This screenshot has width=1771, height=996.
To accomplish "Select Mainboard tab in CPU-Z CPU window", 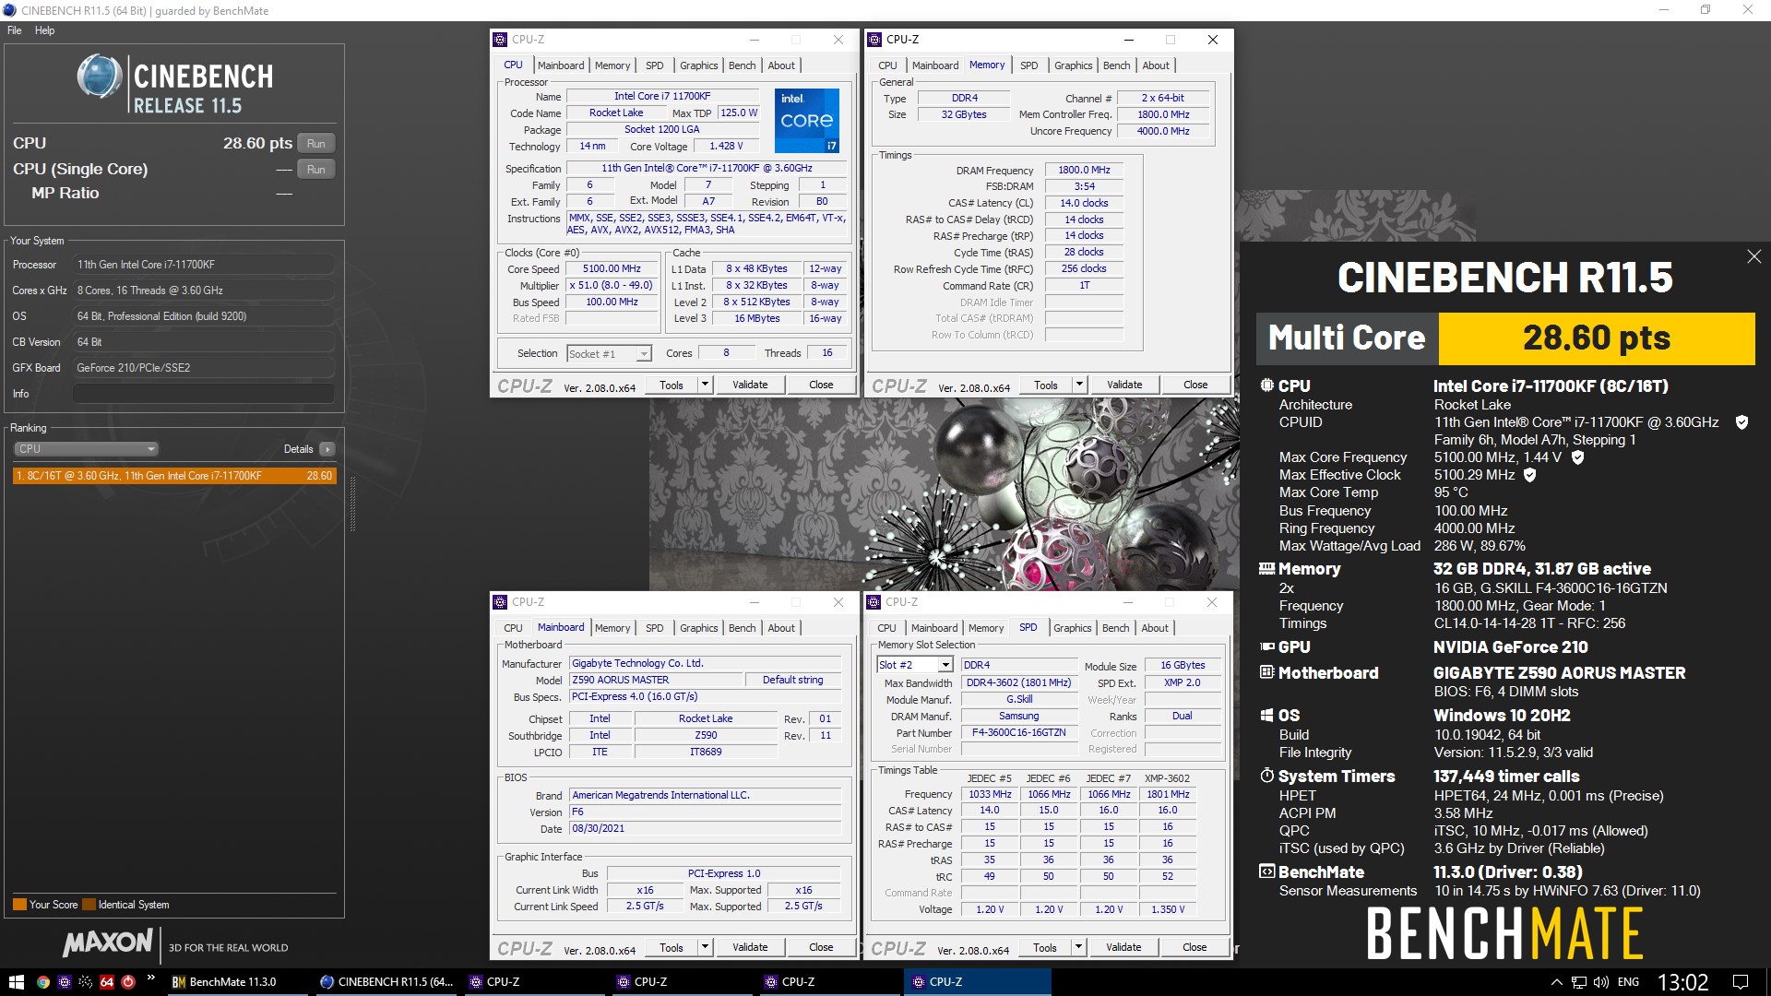I will (x=561, y=65).
